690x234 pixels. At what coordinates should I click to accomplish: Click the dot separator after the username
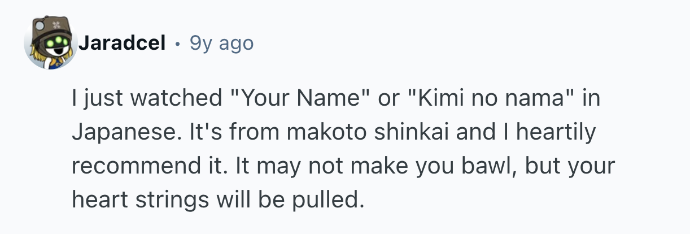(178, 43)
